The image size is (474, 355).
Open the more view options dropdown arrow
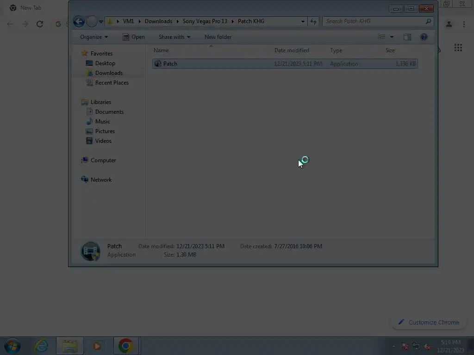392,37
